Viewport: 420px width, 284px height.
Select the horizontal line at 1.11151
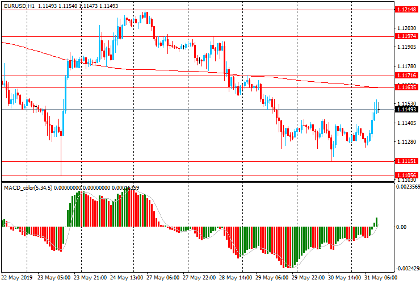198,161
